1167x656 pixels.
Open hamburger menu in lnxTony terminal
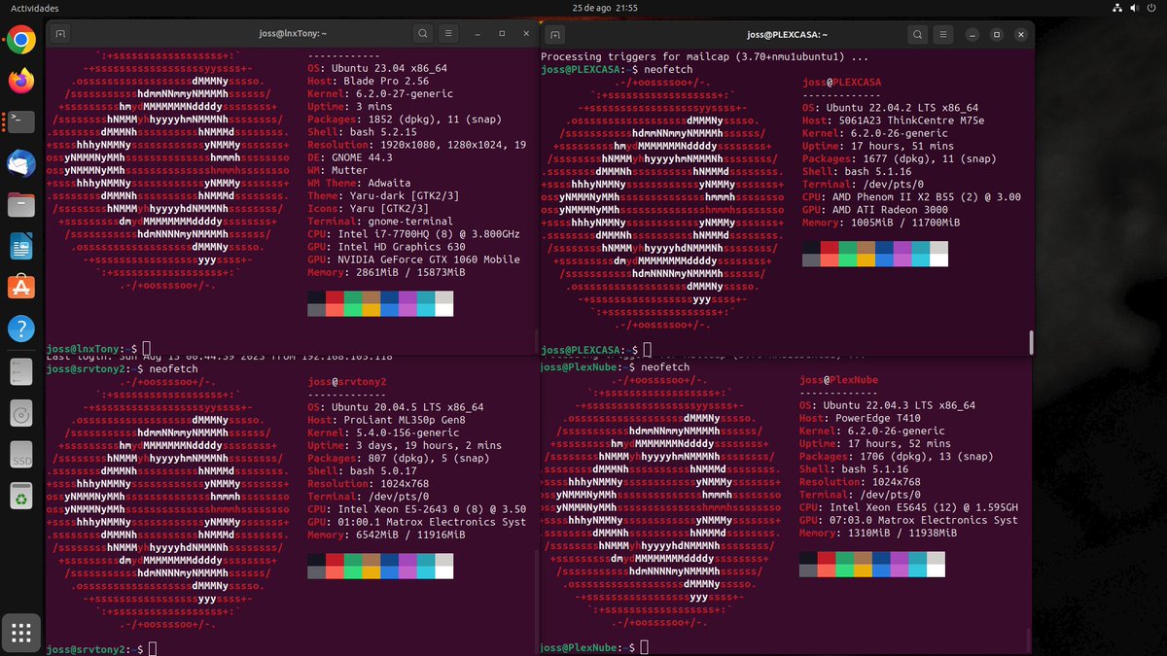click(x=449, y=33)
